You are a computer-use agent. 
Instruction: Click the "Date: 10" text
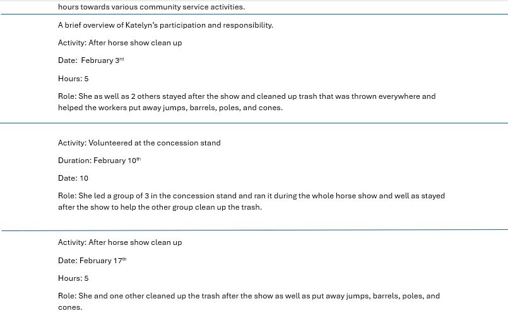(x=73, y=178)
